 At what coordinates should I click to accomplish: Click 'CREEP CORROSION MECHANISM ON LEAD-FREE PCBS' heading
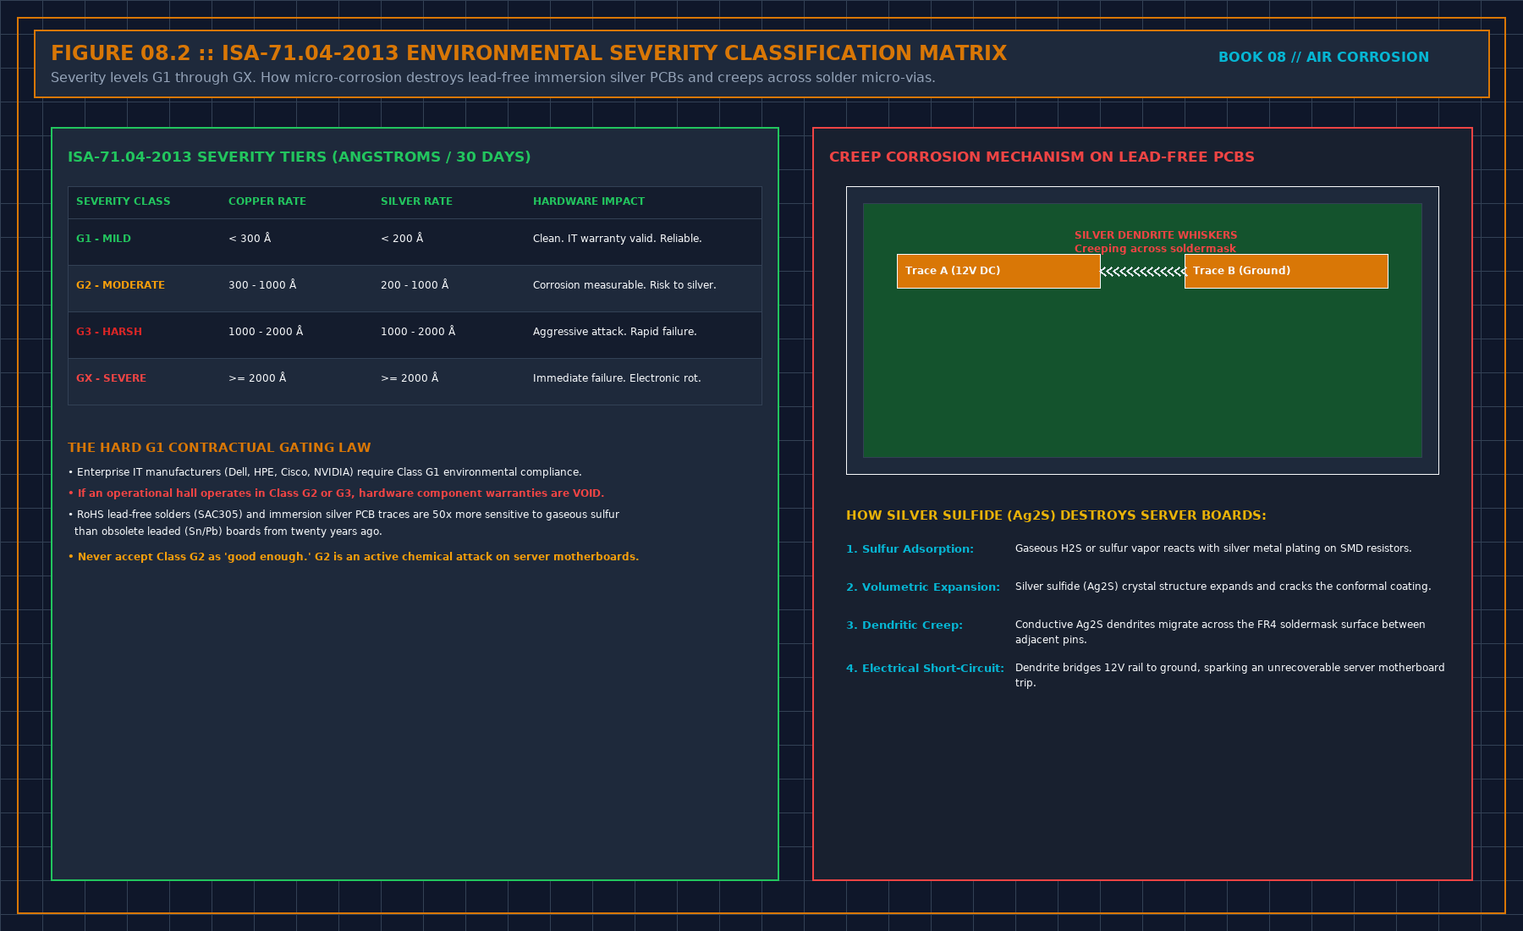[1042, 157]
